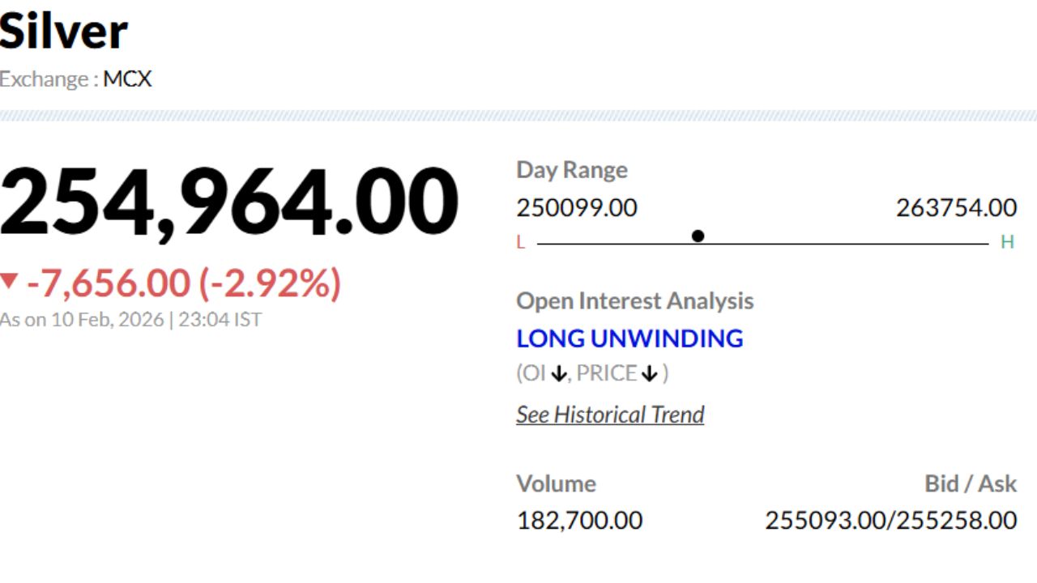Click the day high value 263754.00
1037x583 pixels.
click(956, 208)
